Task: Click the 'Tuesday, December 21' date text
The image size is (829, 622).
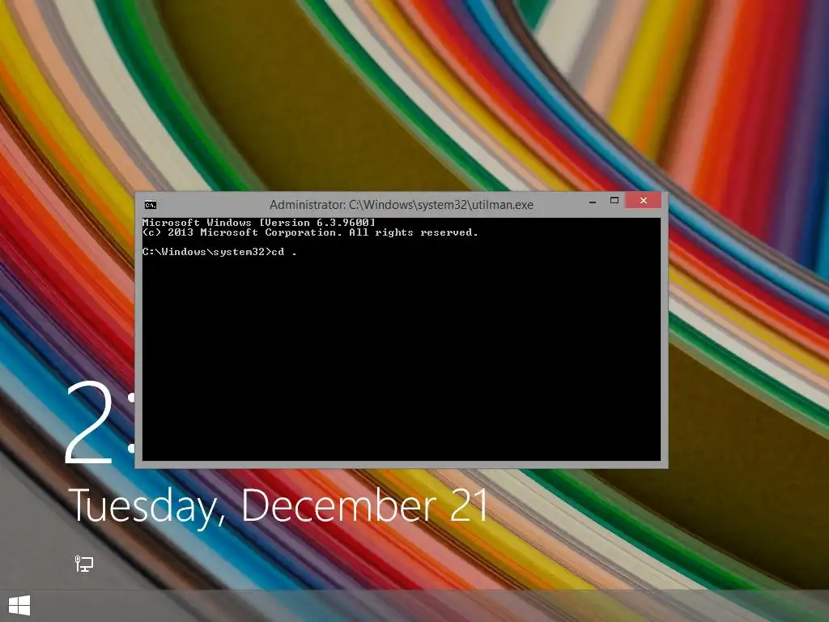Action: [x=278, y=505]
